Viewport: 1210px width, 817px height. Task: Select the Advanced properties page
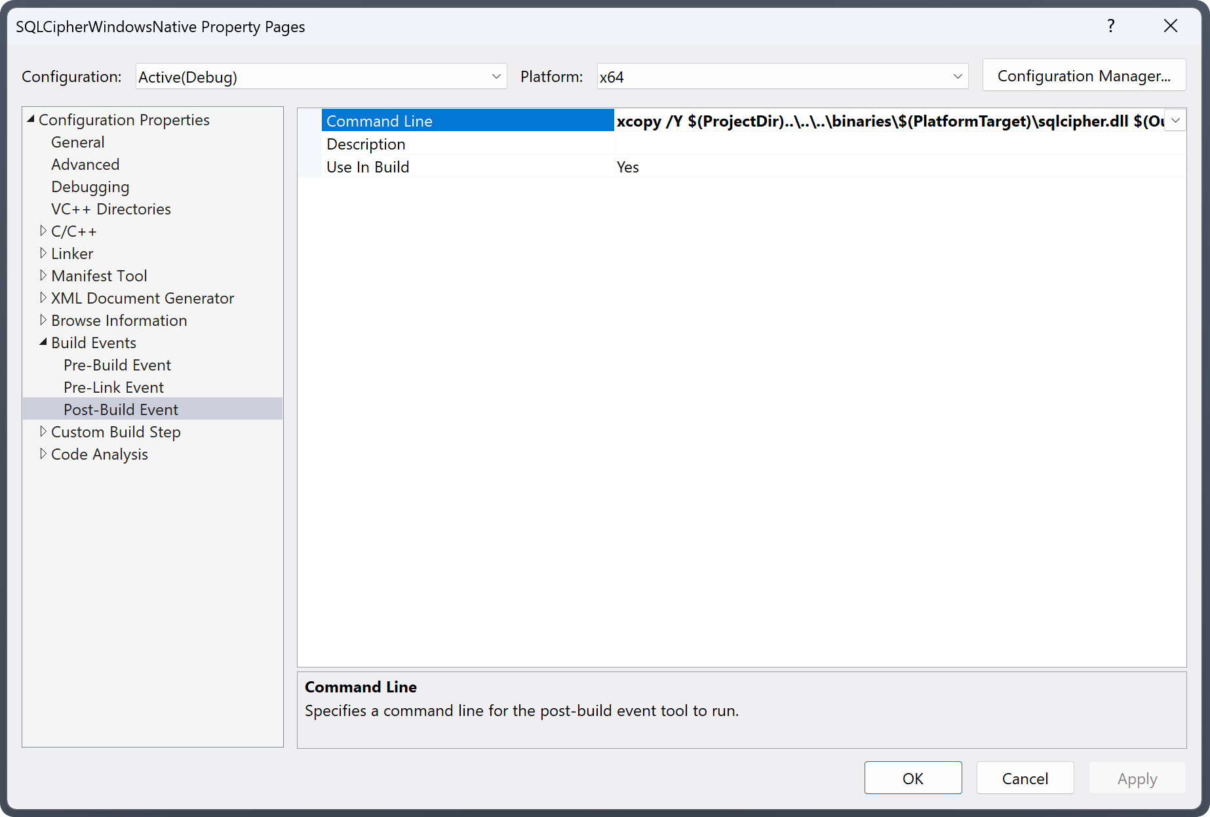(x=85, y=165)
